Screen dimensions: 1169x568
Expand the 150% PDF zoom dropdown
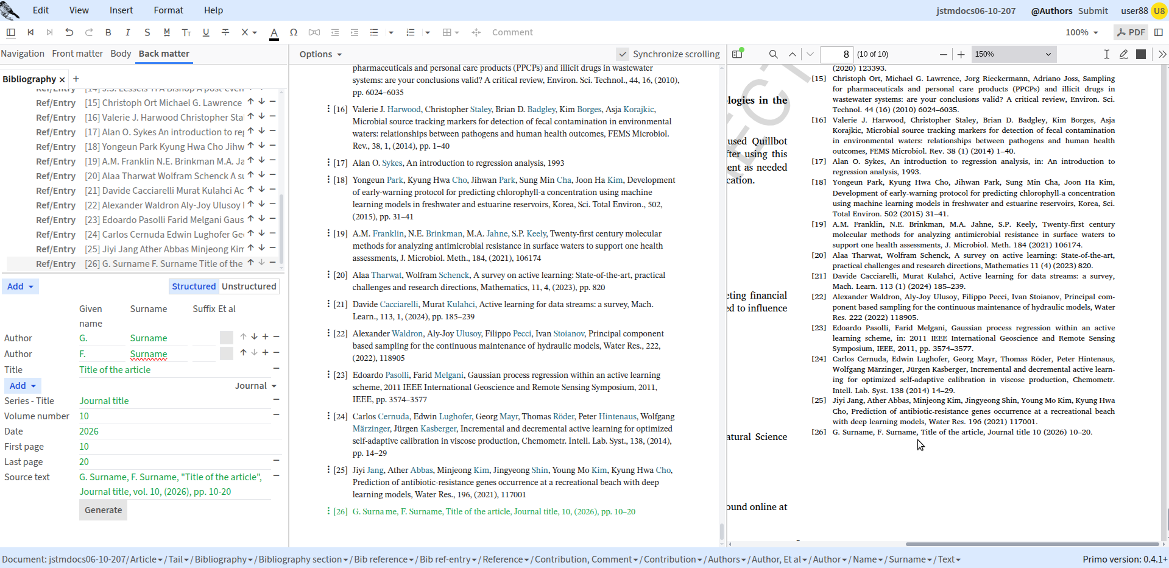pyautogui.click(x=1014, y=54)
